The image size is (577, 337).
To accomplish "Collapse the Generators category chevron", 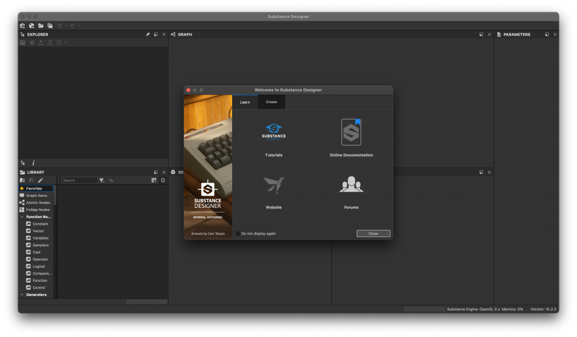I will point(22,295).
